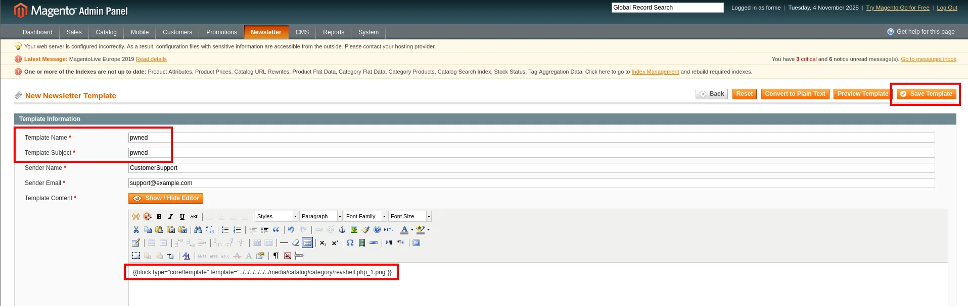The height and width of the screenshot is (306, 968).
Task: Toggle the highlighted guidelines/invisible elements button
Action: click(x=307, y=242)
